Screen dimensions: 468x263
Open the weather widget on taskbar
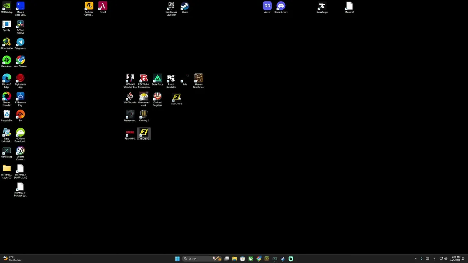tap(12, 259)
